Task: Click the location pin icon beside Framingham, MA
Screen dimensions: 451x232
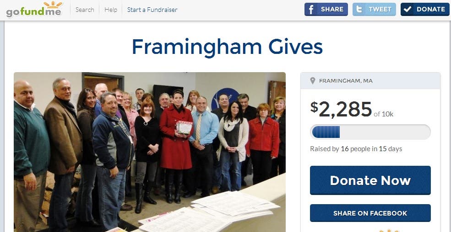Action: pos(313,81)
